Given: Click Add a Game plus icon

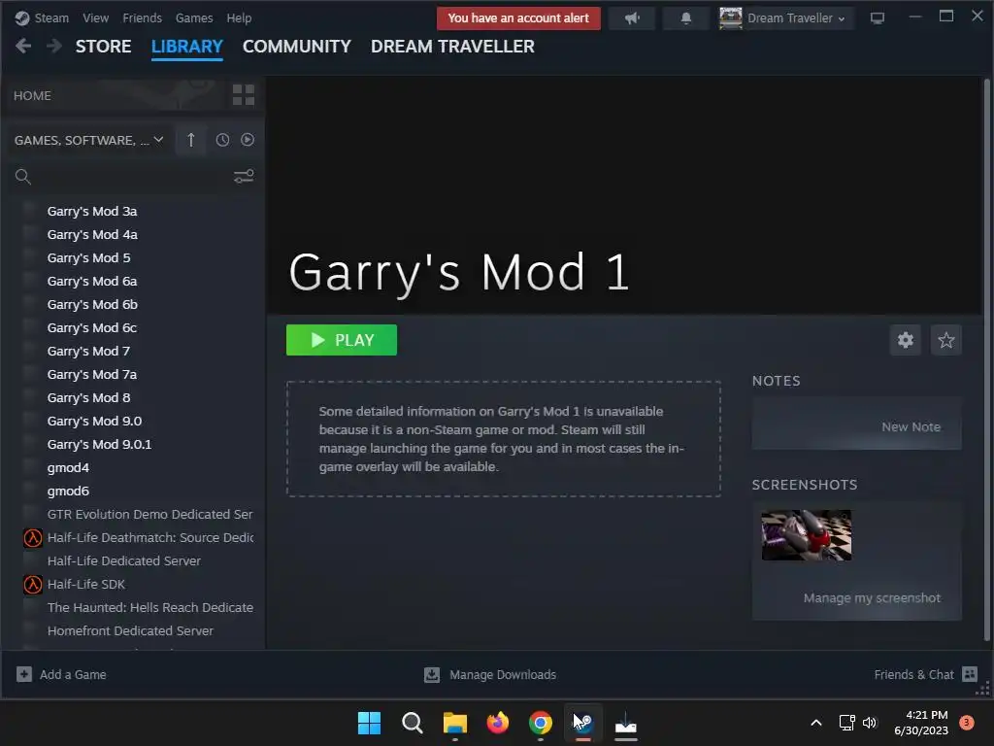Looking at the screenshot, I should coord(24,674).
